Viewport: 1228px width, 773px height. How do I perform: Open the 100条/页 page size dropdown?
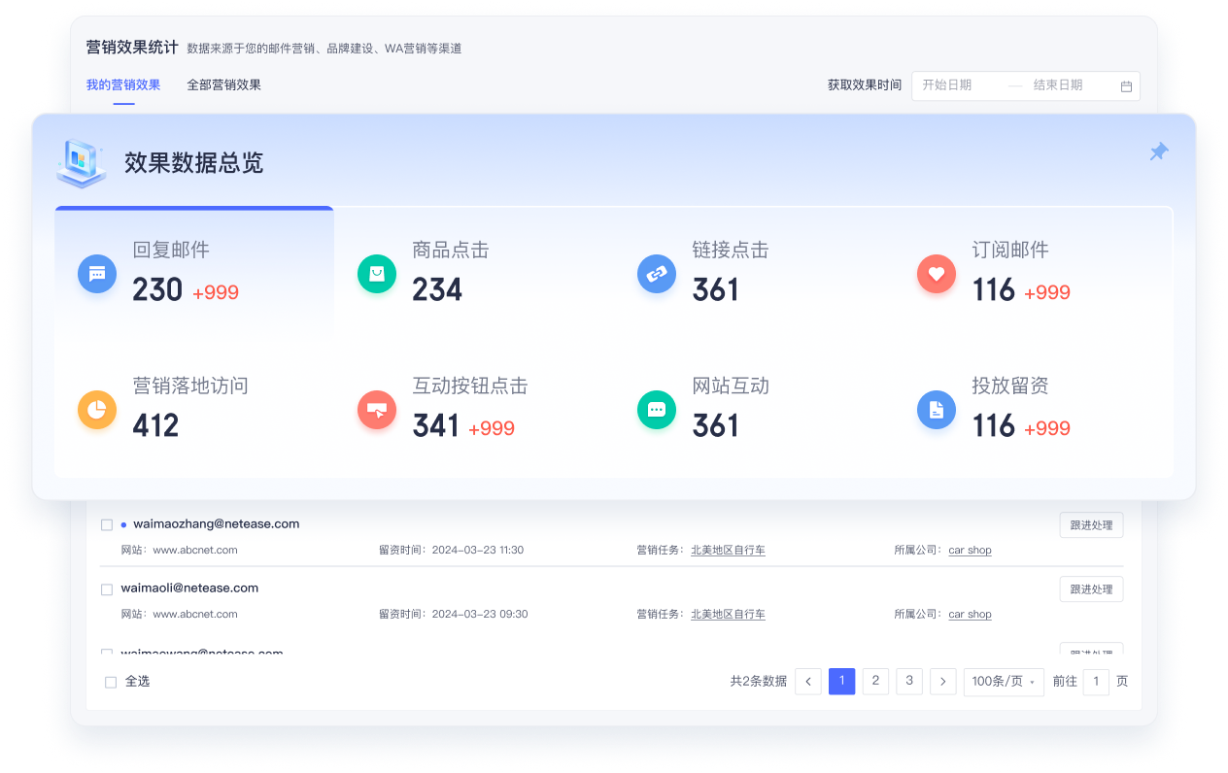[1004, 681]
